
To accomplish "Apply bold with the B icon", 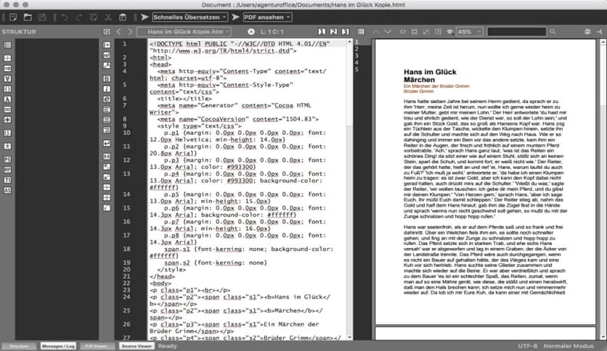I will (107, 78).
